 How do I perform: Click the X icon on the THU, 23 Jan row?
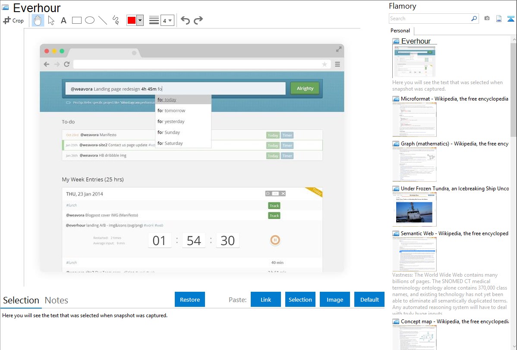pos(283,194)
